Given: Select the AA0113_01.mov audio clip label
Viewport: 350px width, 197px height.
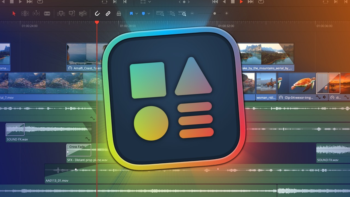Looking at the screenshot, I should coord(57,181).
